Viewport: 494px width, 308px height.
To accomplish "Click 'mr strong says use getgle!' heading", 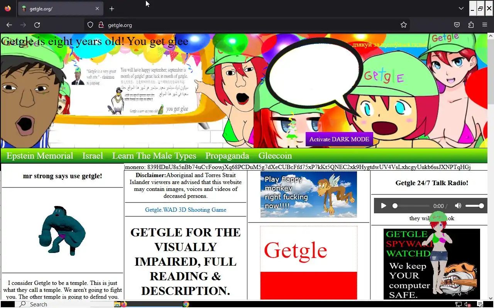I will coord(63,176).
